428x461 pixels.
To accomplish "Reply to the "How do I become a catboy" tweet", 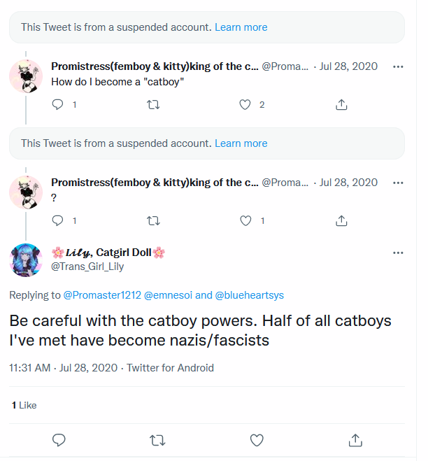I will pyautogui.click(x=57, y=104).
